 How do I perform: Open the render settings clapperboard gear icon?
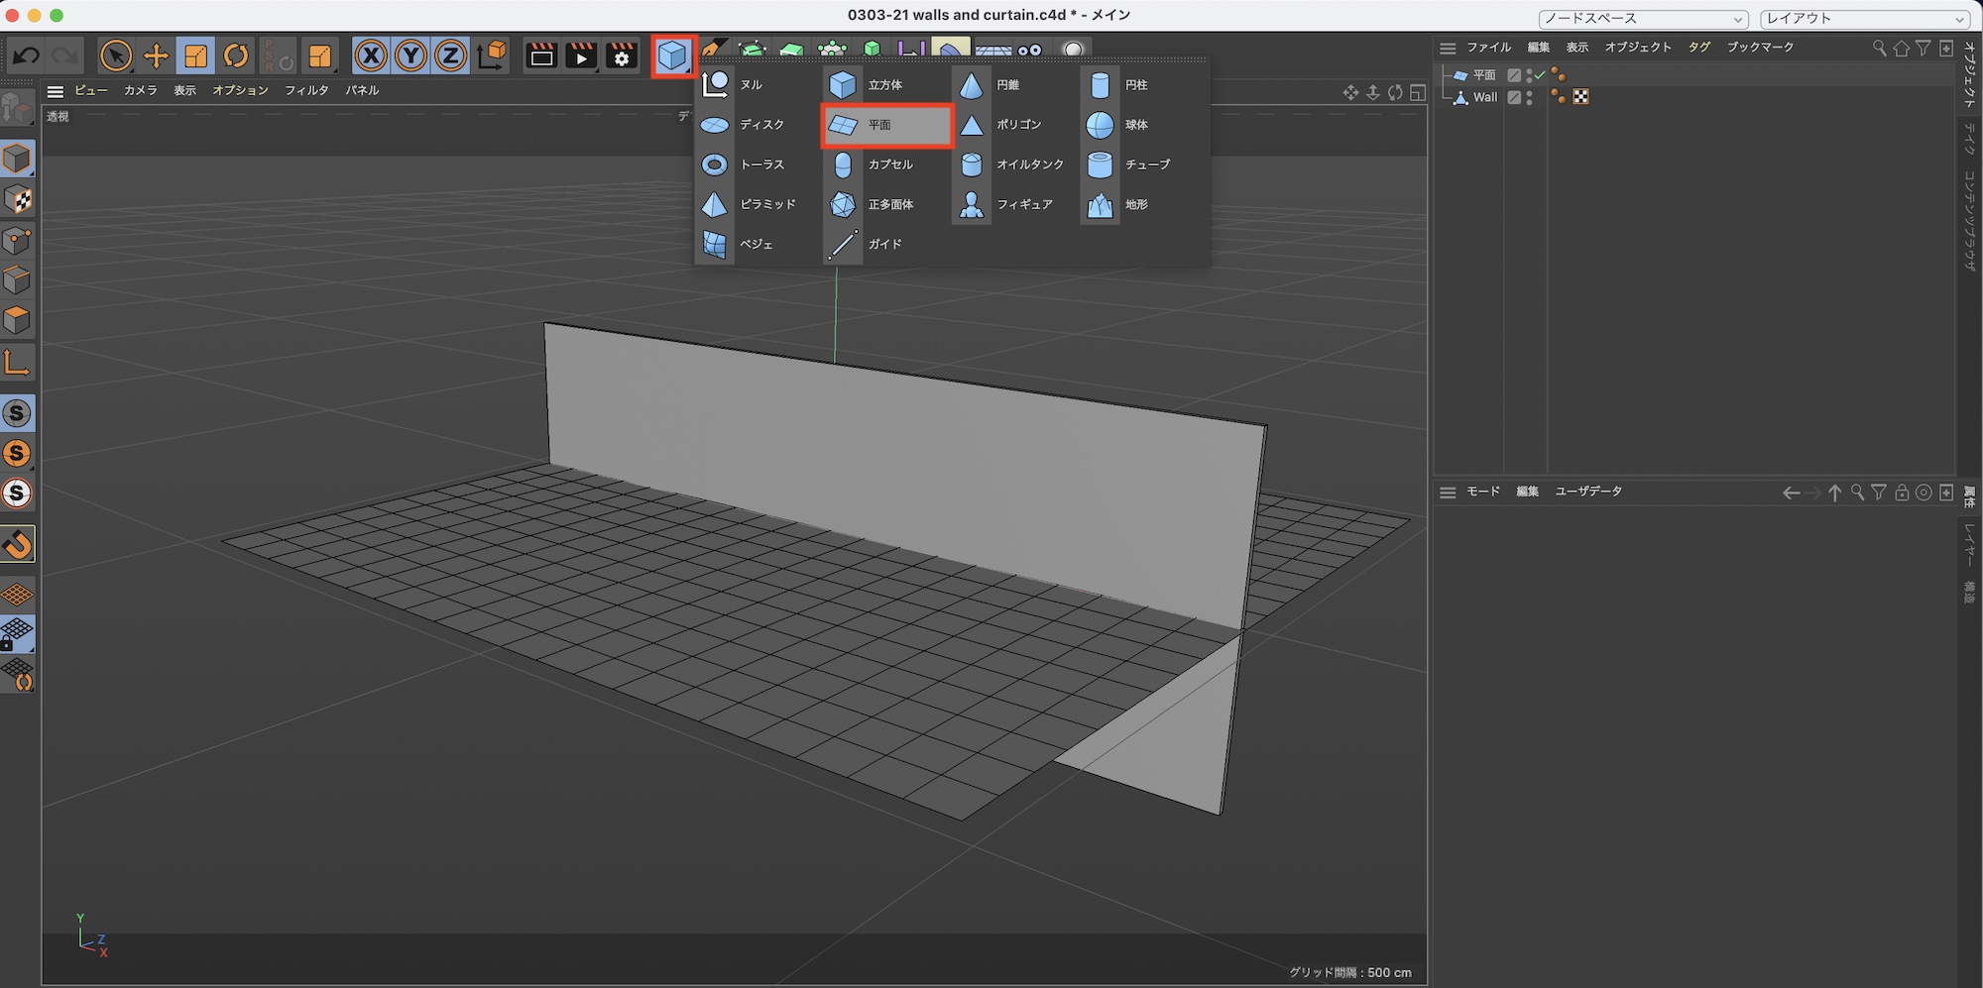(622, 55)
